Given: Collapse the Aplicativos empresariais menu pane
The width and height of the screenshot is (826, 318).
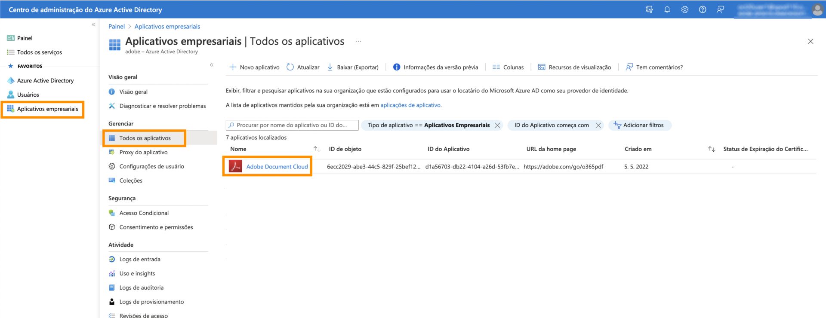Looking at the screenshot, I should pyautogui.click(x=212, y=65).
